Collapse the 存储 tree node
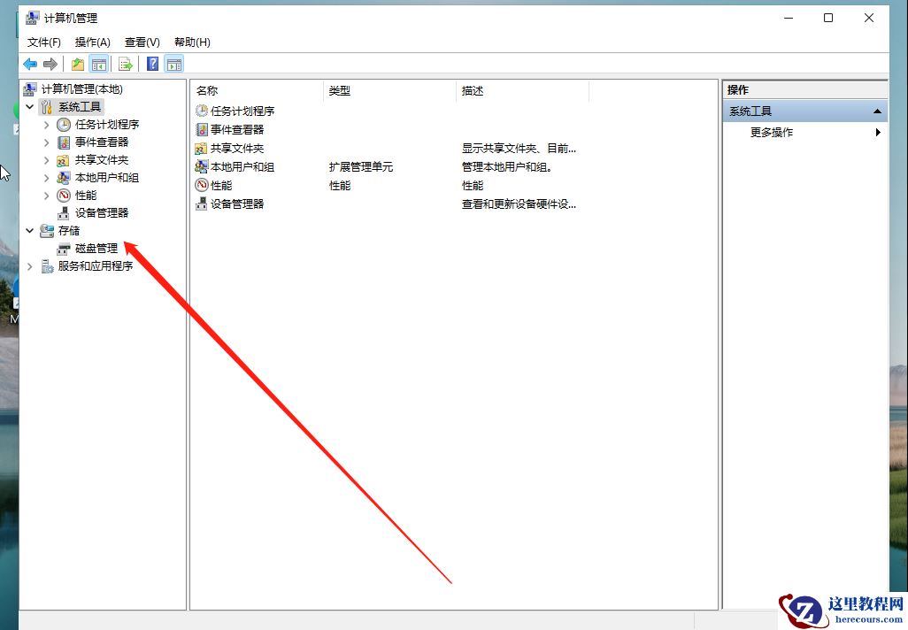Image resolution: width=908 pixels, height=630 pixels. point(29,230)
